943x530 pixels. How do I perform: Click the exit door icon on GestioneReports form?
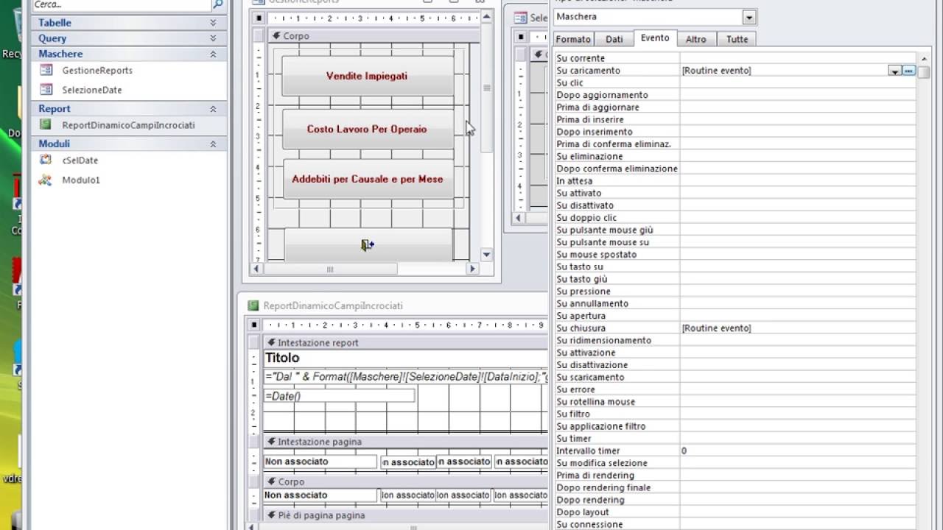pyautogui.click(x=368, y=245)
